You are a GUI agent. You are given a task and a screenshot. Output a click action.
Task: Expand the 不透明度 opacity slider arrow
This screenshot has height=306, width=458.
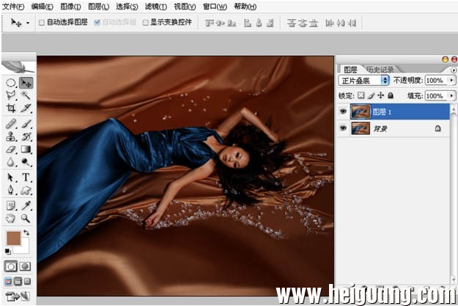coord(451,80)
